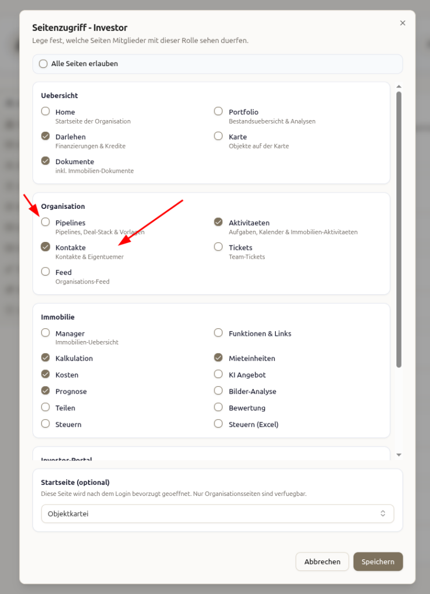Check the Tickets checkbox
This screenshot has width=430, height=594.
pos(218,247)
